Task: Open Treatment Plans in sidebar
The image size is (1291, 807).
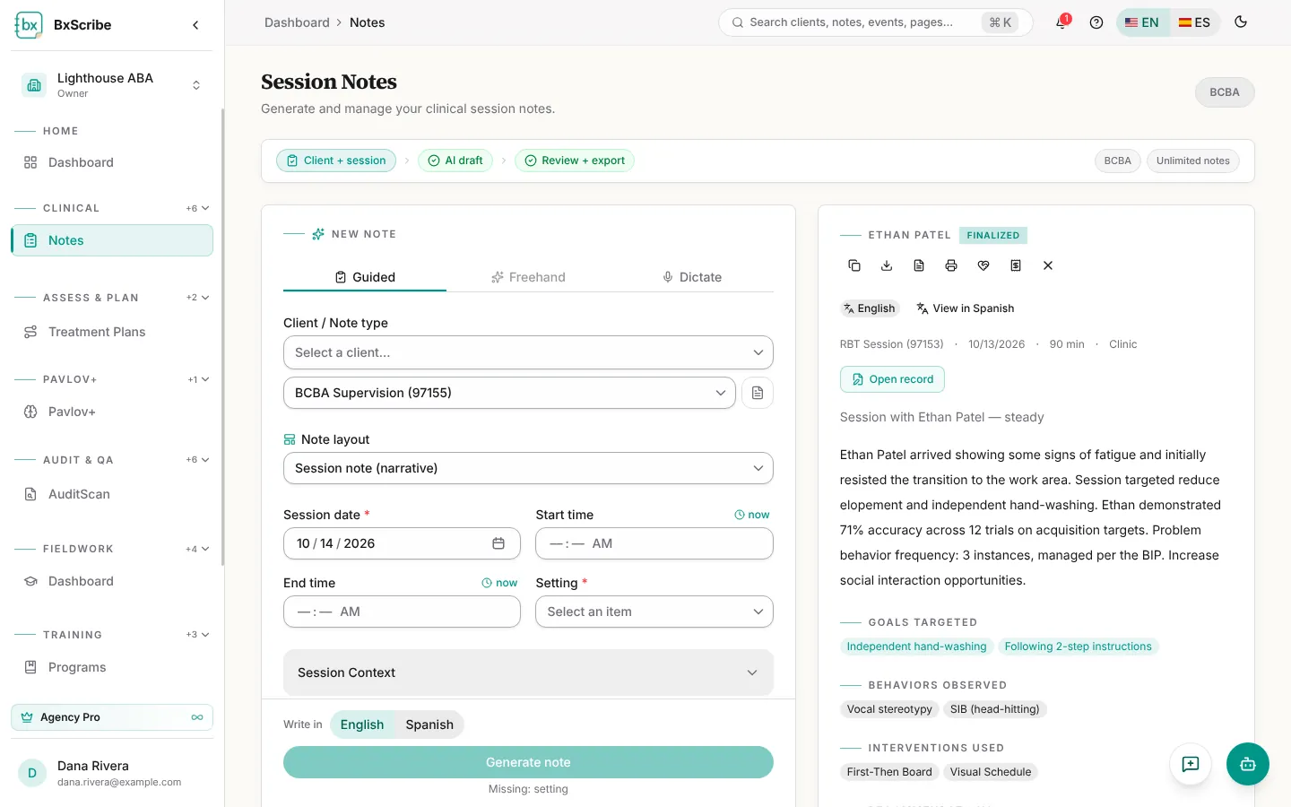Action: (112, 332)
